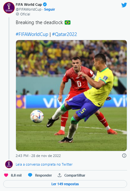Open the tweet info circle icon
This screenshot has height=191, width=130.
124,156
